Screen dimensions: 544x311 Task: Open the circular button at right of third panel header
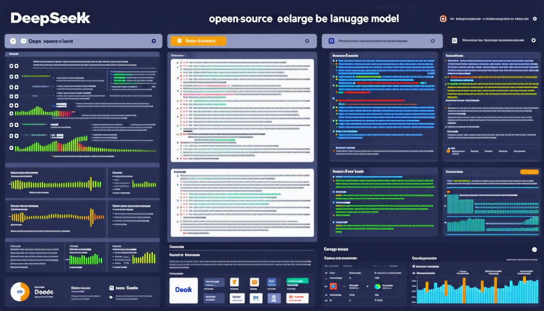pos(433,41)
